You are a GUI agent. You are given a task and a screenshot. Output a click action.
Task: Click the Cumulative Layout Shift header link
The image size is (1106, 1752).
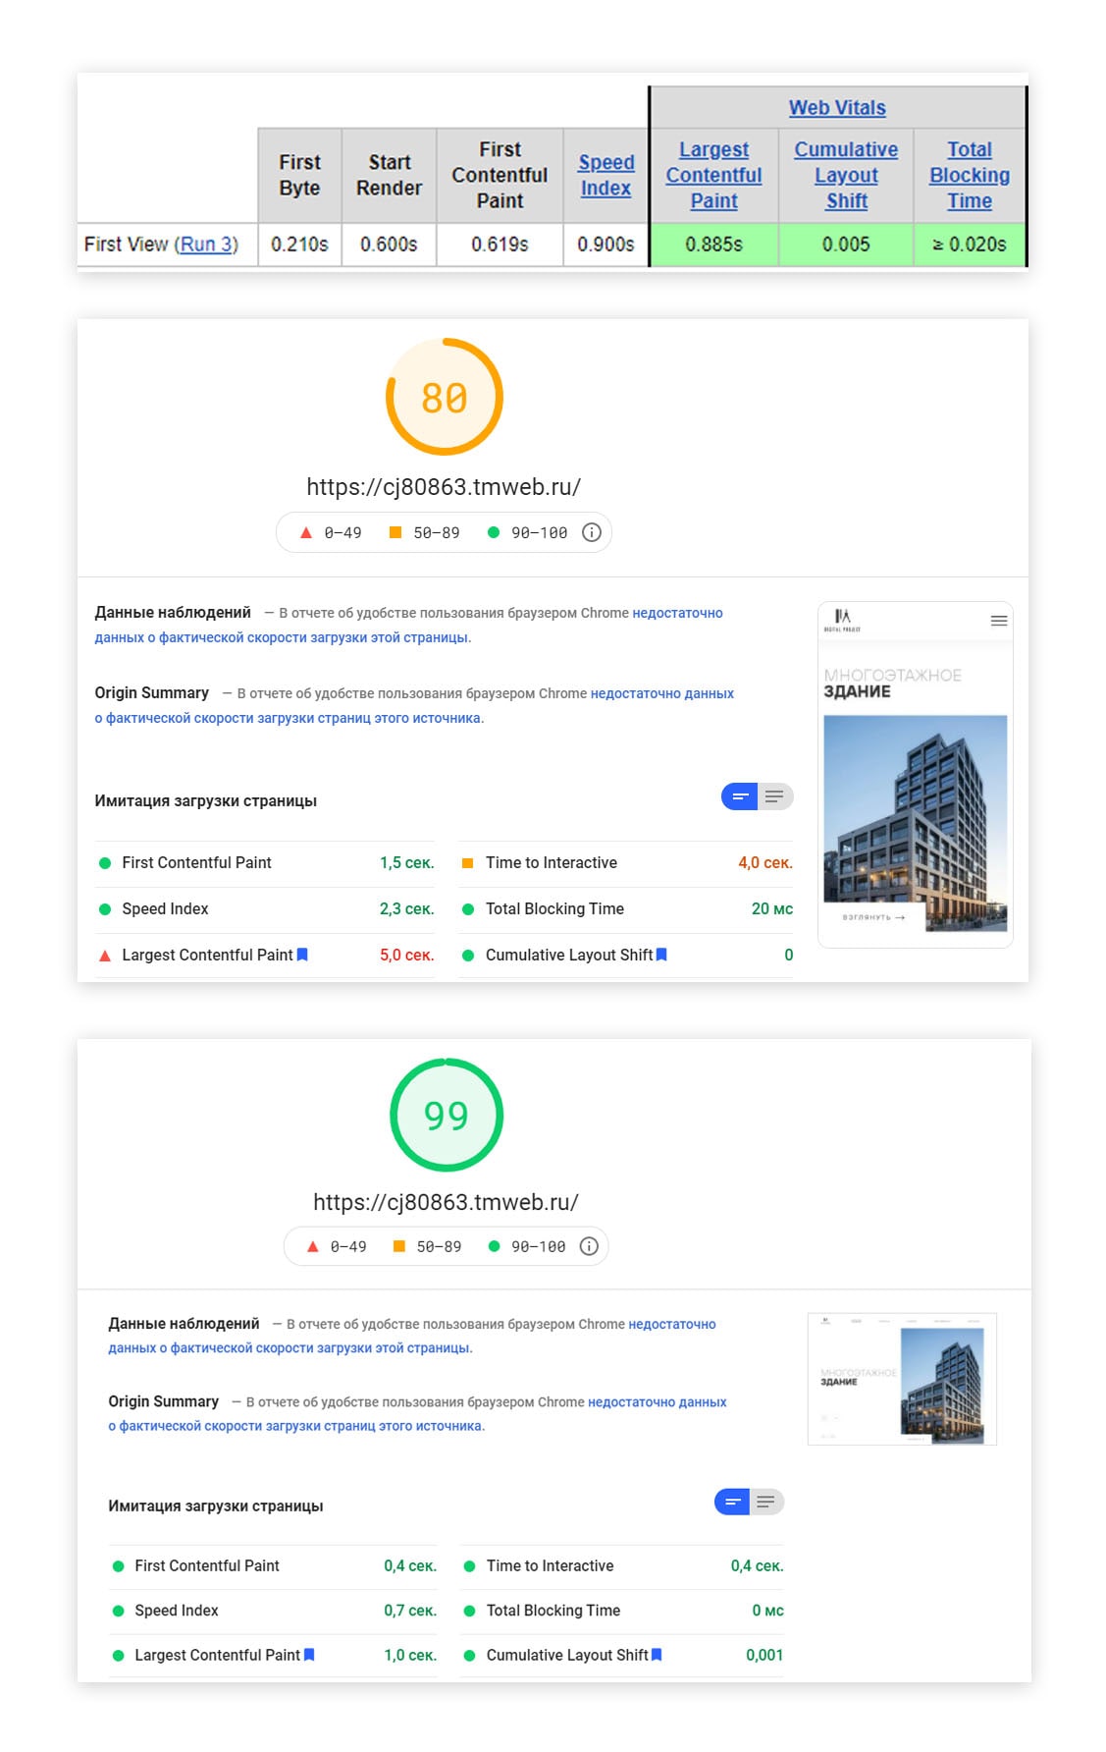point(845,175)
